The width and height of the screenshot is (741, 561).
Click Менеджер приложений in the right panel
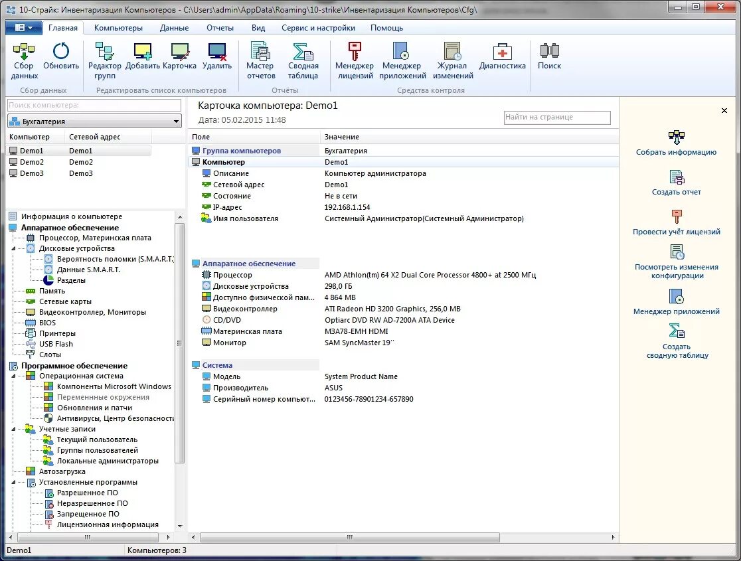676,302
